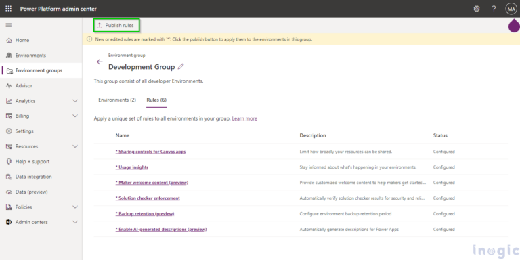Image resolution: width=520 pixels, height=260 pixels.
Task: Open Advisor in the sidebar
Action: point(24,85)
